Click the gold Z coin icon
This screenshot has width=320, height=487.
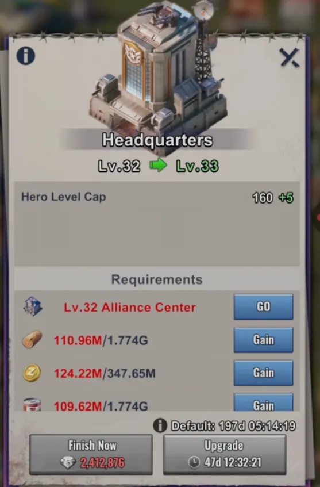32,373
